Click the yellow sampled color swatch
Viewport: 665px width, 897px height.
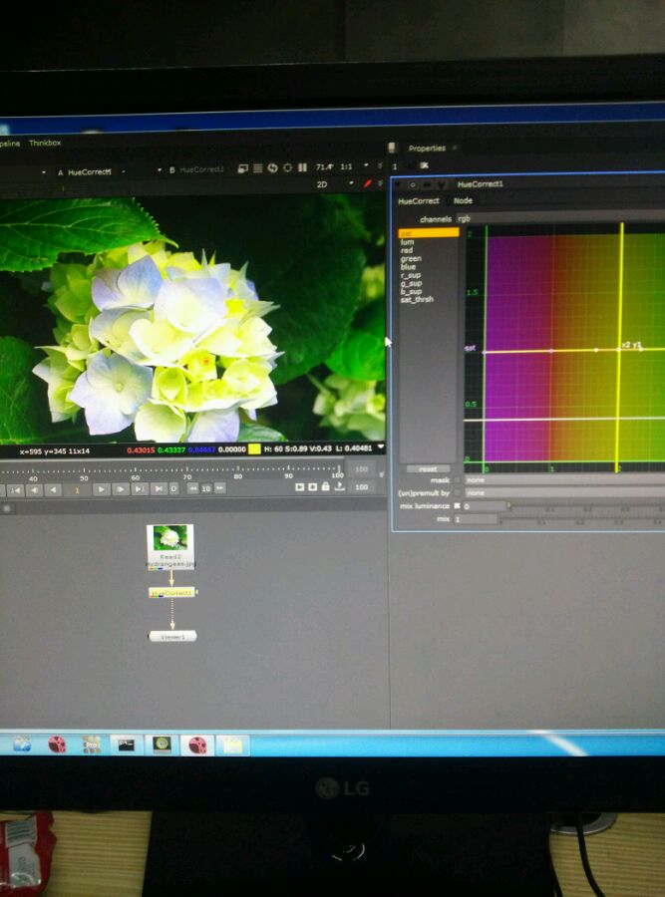(x=254, y=449)
